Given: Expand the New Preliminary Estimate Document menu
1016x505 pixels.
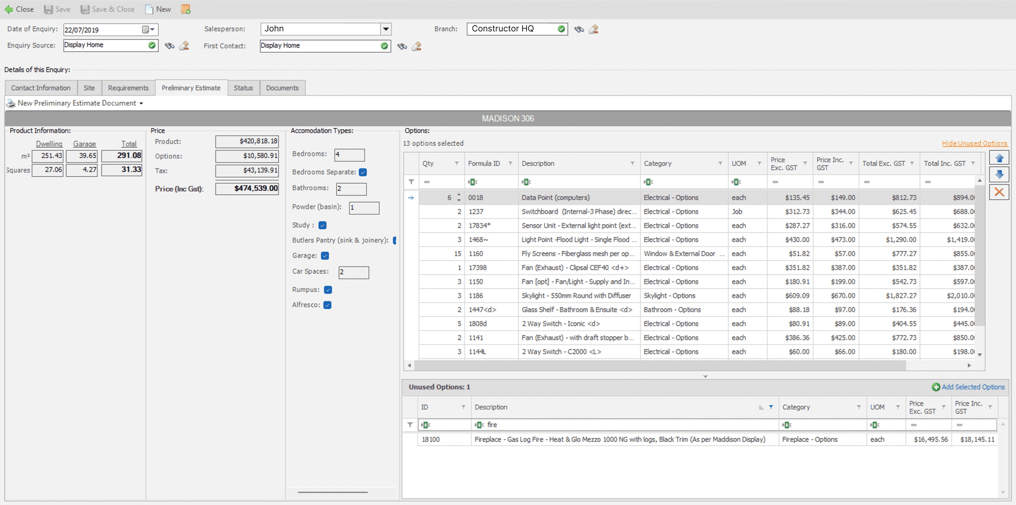Looking at the screenshot, I should (x=141, y=103).
